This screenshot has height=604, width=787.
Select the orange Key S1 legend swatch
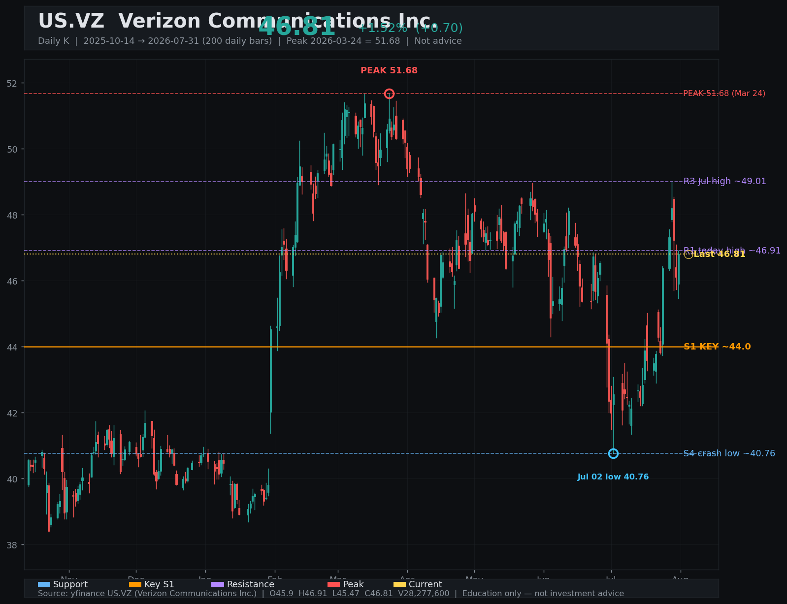tap(135, 584)
